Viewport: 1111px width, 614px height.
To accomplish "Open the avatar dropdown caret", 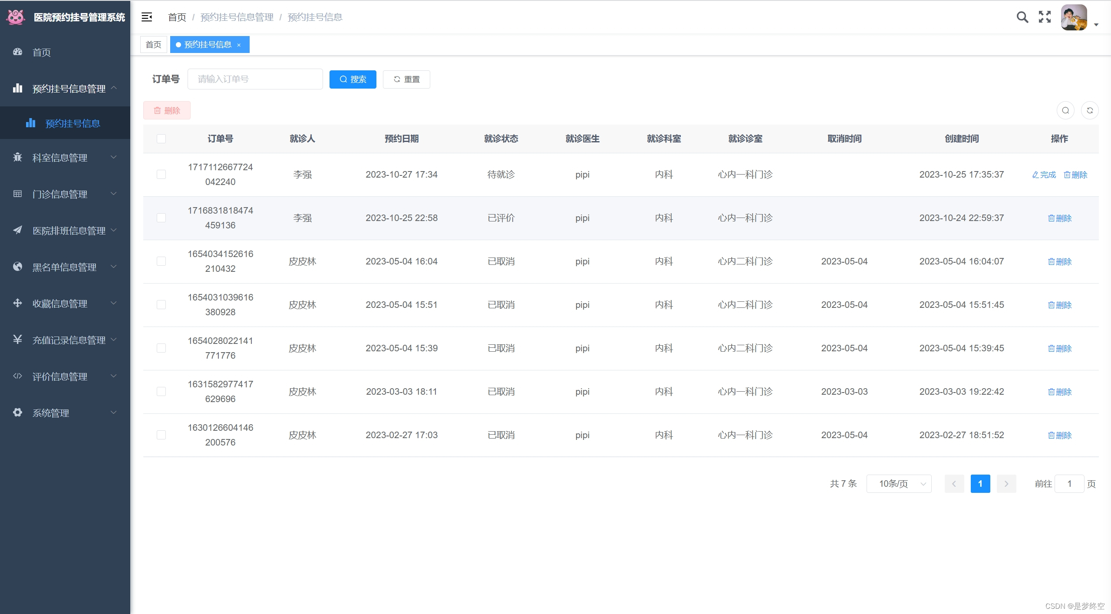I will pos(1096,25).
